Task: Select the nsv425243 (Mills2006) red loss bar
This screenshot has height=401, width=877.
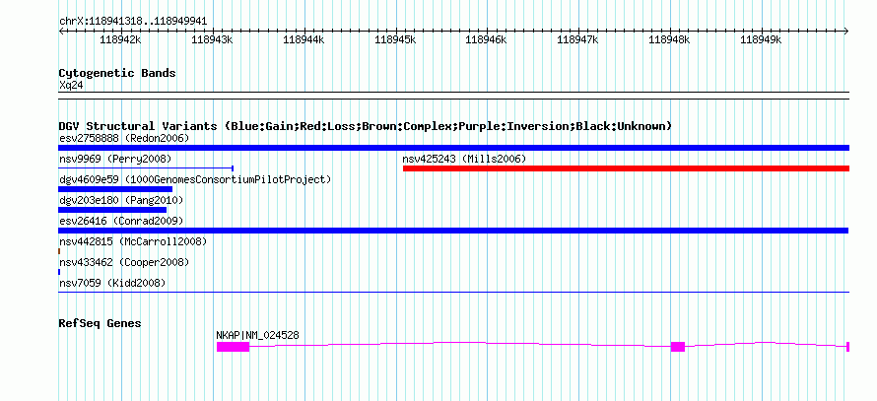Action: (x=626, y=168)
